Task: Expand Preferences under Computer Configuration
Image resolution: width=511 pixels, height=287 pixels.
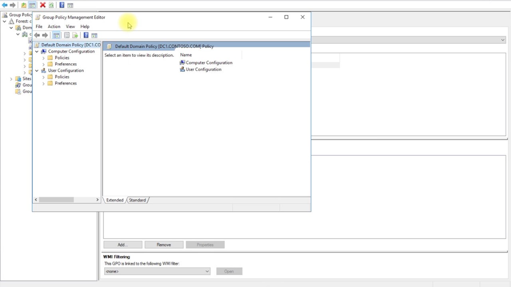Action: (44, 64)
